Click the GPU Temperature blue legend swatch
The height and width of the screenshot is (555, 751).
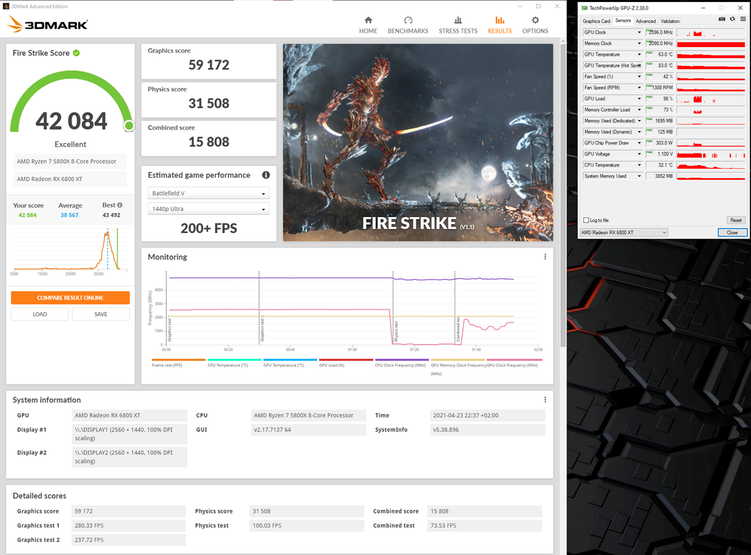pyautogui.click(x=290, y=359)
